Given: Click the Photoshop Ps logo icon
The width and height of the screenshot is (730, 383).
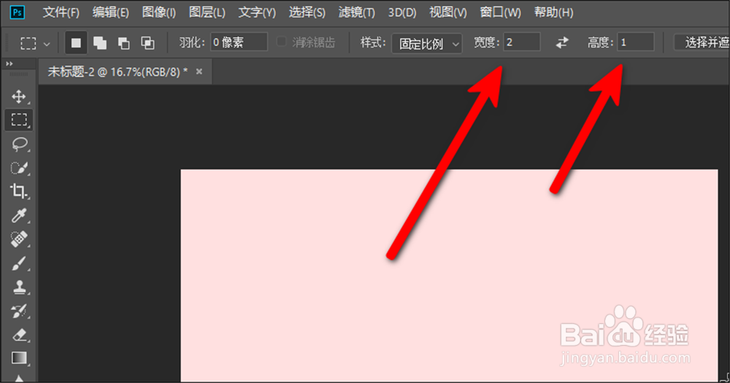Looking at the screenshot, I should 18,12.
